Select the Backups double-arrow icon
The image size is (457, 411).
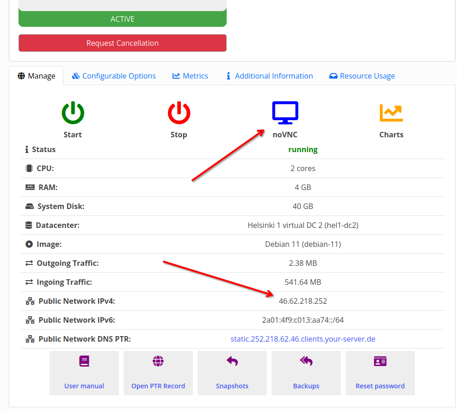point(306,362)
